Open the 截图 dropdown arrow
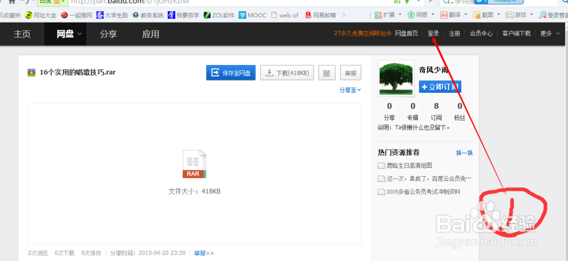 click(x=499, y=15)
